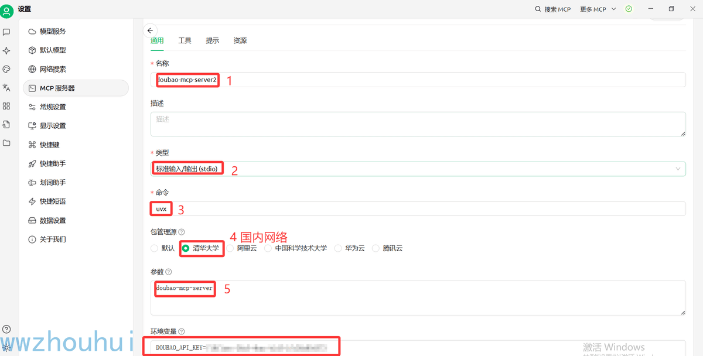
Task: Click the help icon beside 环境变量
Action: [x=181, y=331]
